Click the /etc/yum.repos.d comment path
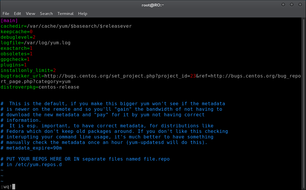 (39, 164)
